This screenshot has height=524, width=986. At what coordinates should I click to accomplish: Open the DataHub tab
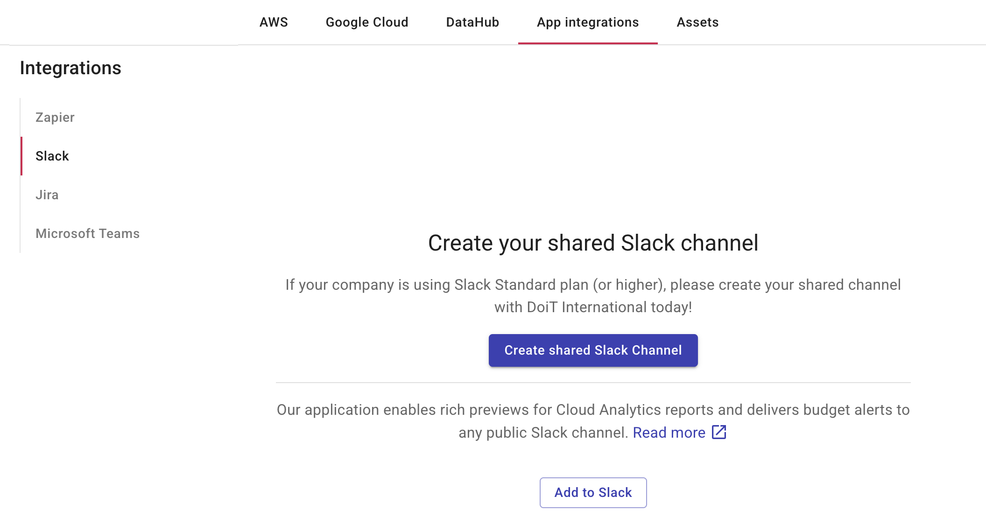(x=472, y=22)
